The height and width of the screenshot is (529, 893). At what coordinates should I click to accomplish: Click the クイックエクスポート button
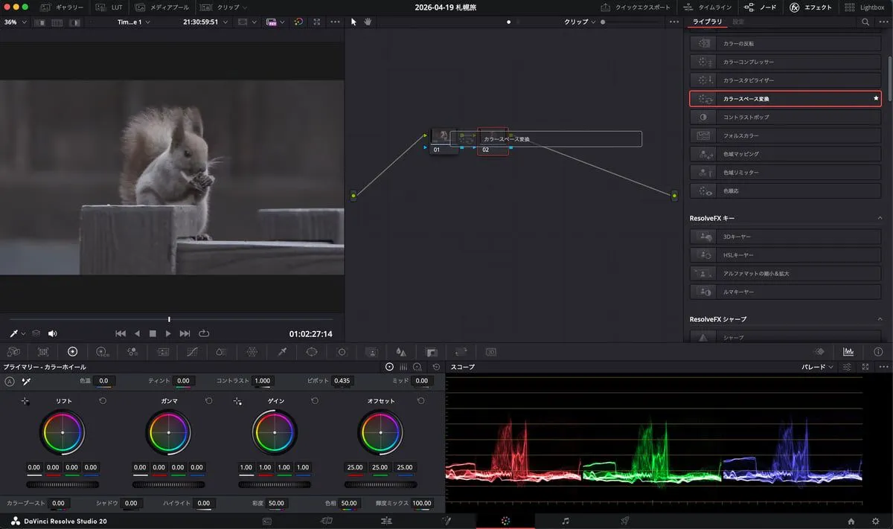pyautogui.click(x=636, y=7)
